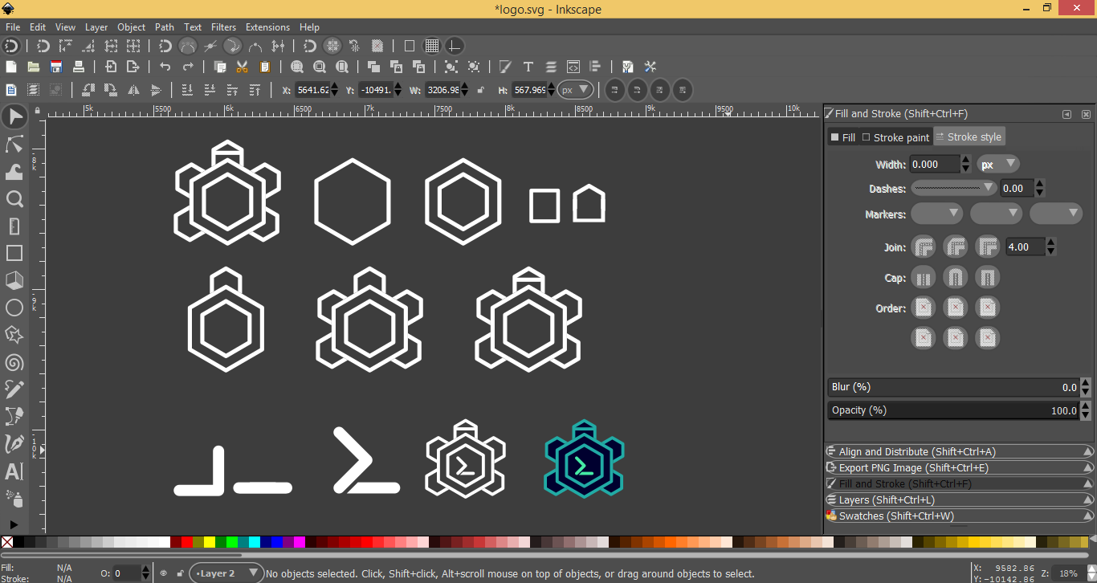This screenshot has height=583, width=1097.
Task: Print the document
Action: tap(79, 67)
